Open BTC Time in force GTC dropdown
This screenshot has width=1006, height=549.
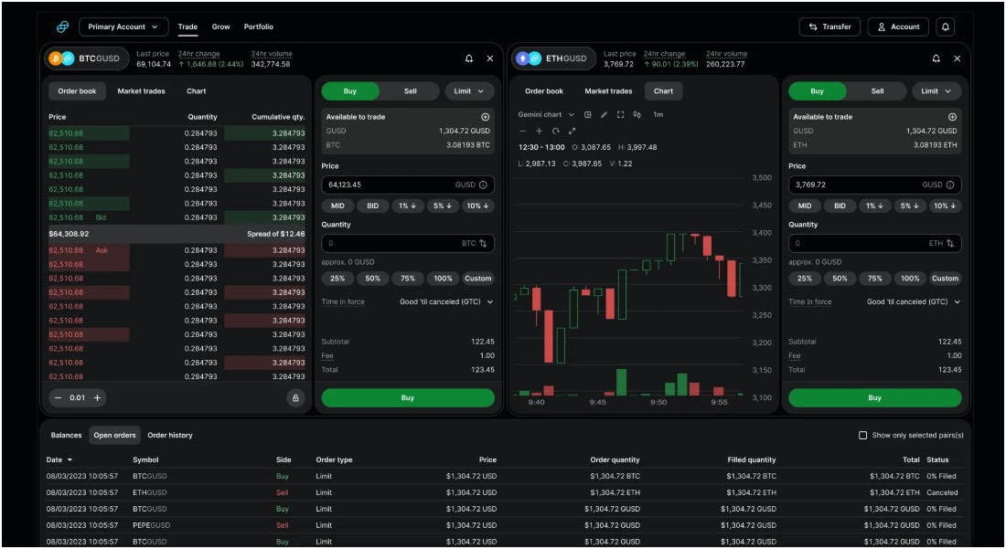(x=446, y=301)
